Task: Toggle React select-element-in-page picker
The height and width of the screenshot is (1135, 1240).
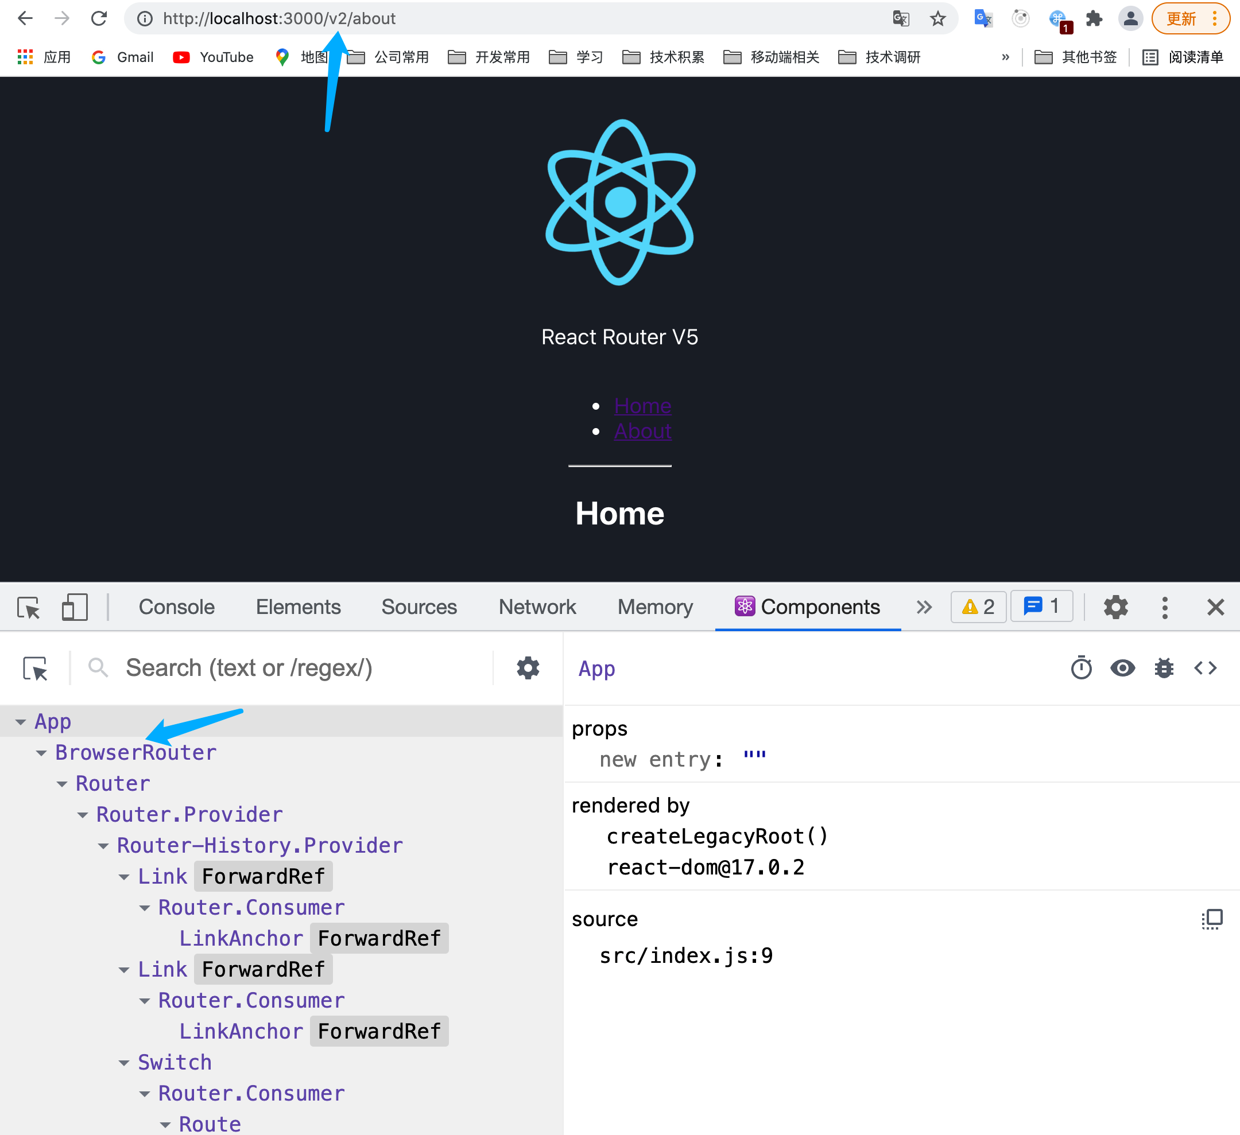Action: [x=35, y=668]
